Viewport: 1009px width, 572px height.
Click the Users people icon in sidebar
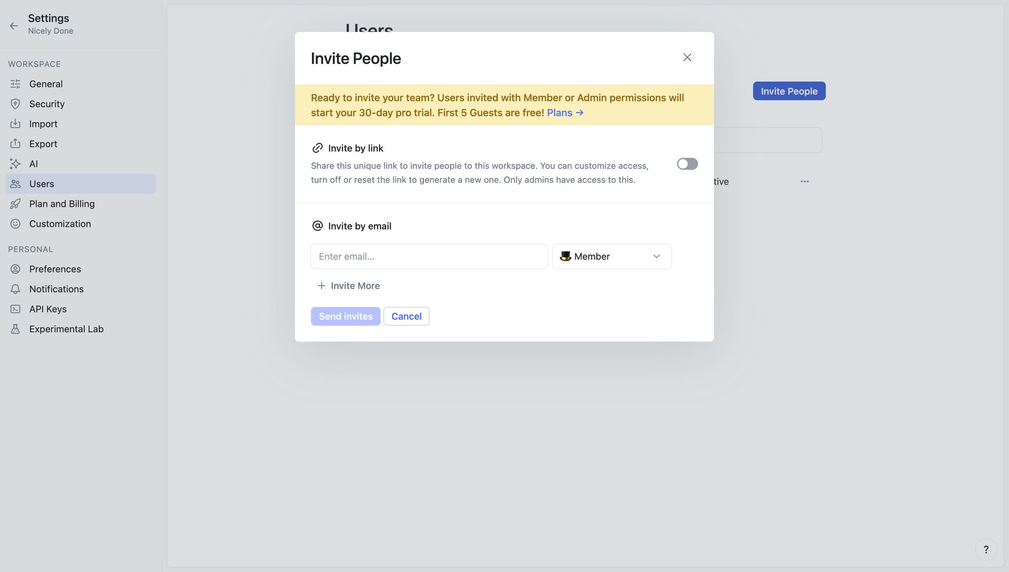click(15, 184)
